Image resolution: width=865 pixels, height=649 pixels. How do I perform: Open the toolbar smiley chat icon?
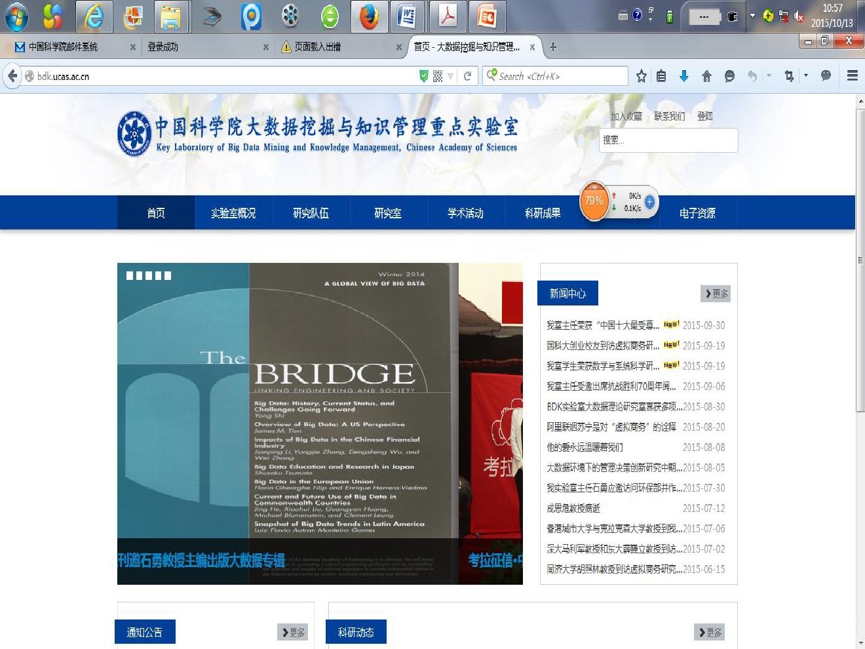coord(729,76)
